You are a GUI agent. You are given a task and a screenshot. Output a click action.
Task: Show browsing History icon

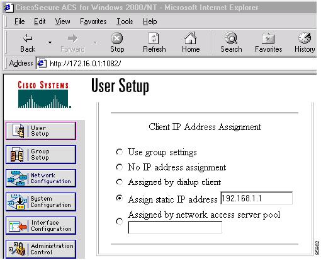point(305,38)
